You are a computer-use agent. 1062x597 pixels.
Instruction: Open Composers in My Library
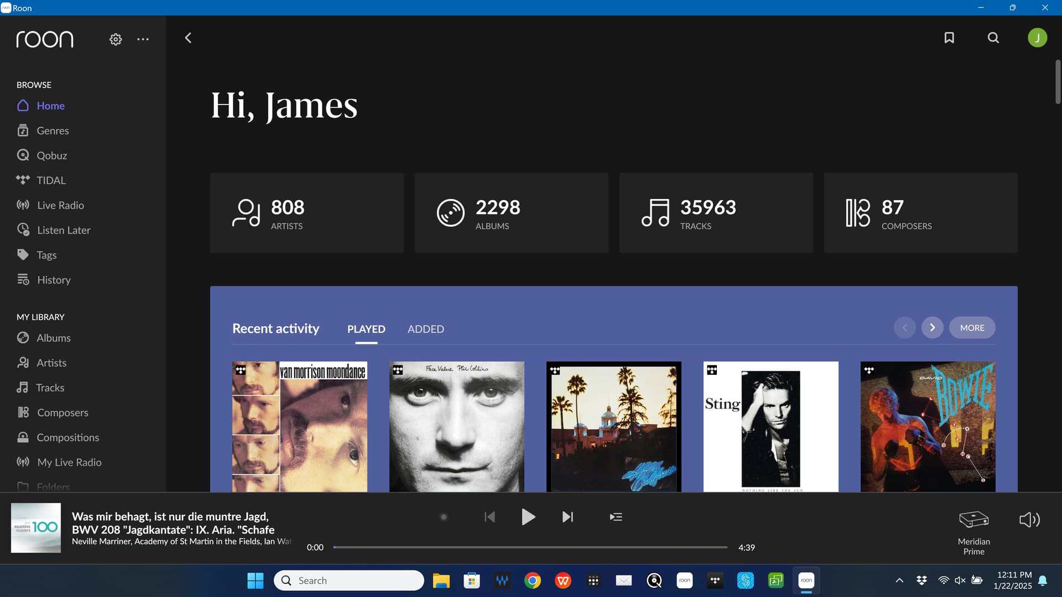[53, 412]
